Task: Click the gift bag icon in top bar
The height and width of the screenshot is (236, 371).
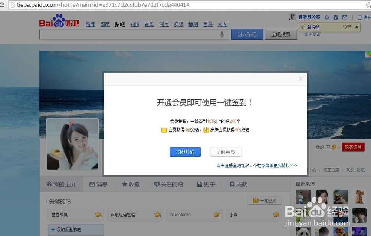Action: [x=335, y=17]
